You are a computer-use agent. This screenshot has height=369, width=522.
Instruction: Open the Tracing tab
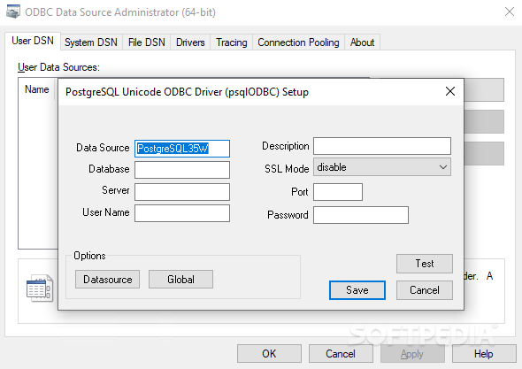232,42
